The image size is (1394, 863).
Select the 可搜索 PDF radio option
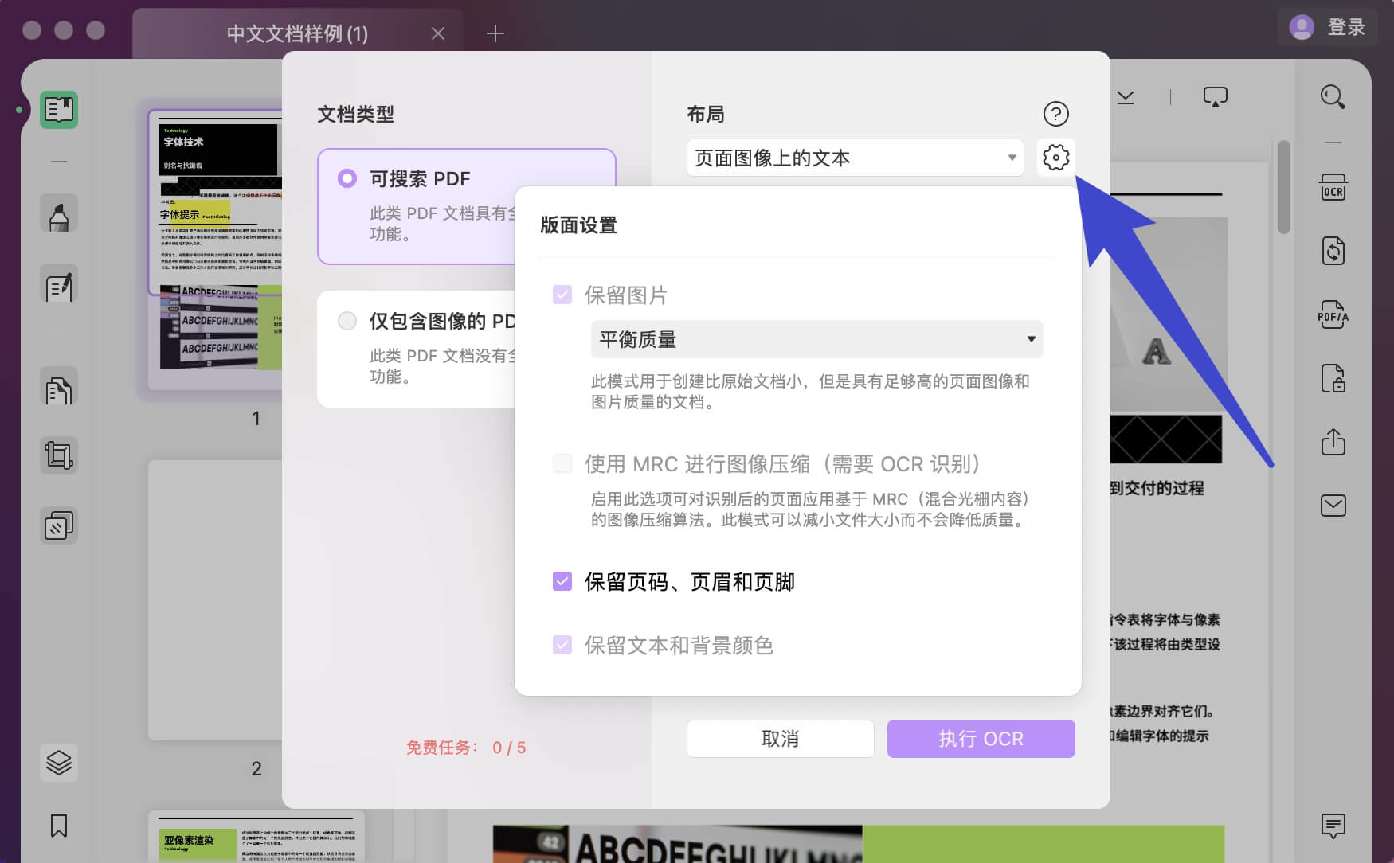tap(347, 178)
